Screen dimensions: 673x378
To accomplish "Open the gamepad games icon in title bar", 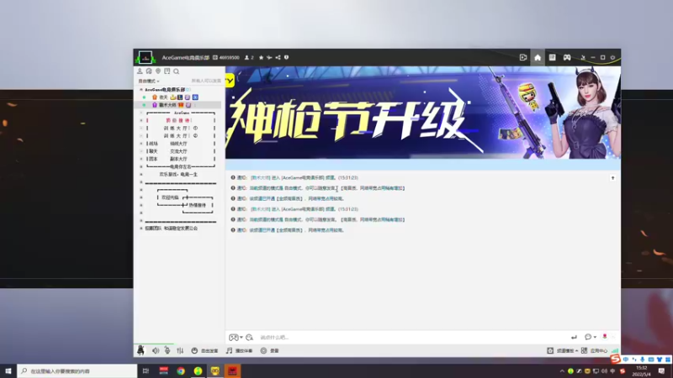I will 567,57.
